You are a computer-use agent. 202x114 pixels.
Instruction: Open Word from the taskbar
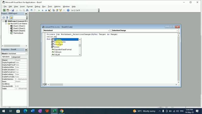(33, 111)
